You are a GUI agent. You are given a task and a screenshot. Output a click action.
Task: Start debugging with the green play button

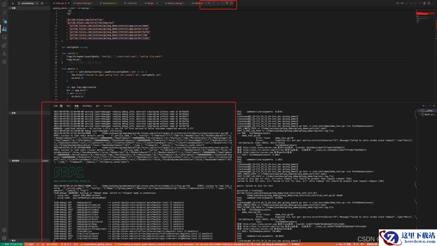pyautogui.click(x=19, y=3)
